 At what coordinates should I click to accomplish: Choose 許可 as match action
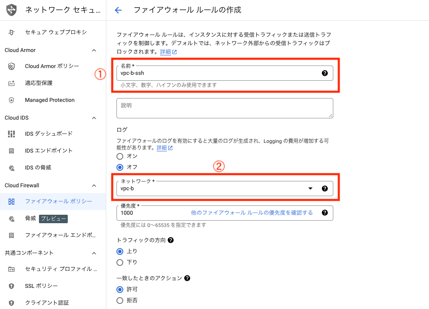(120, 289)
